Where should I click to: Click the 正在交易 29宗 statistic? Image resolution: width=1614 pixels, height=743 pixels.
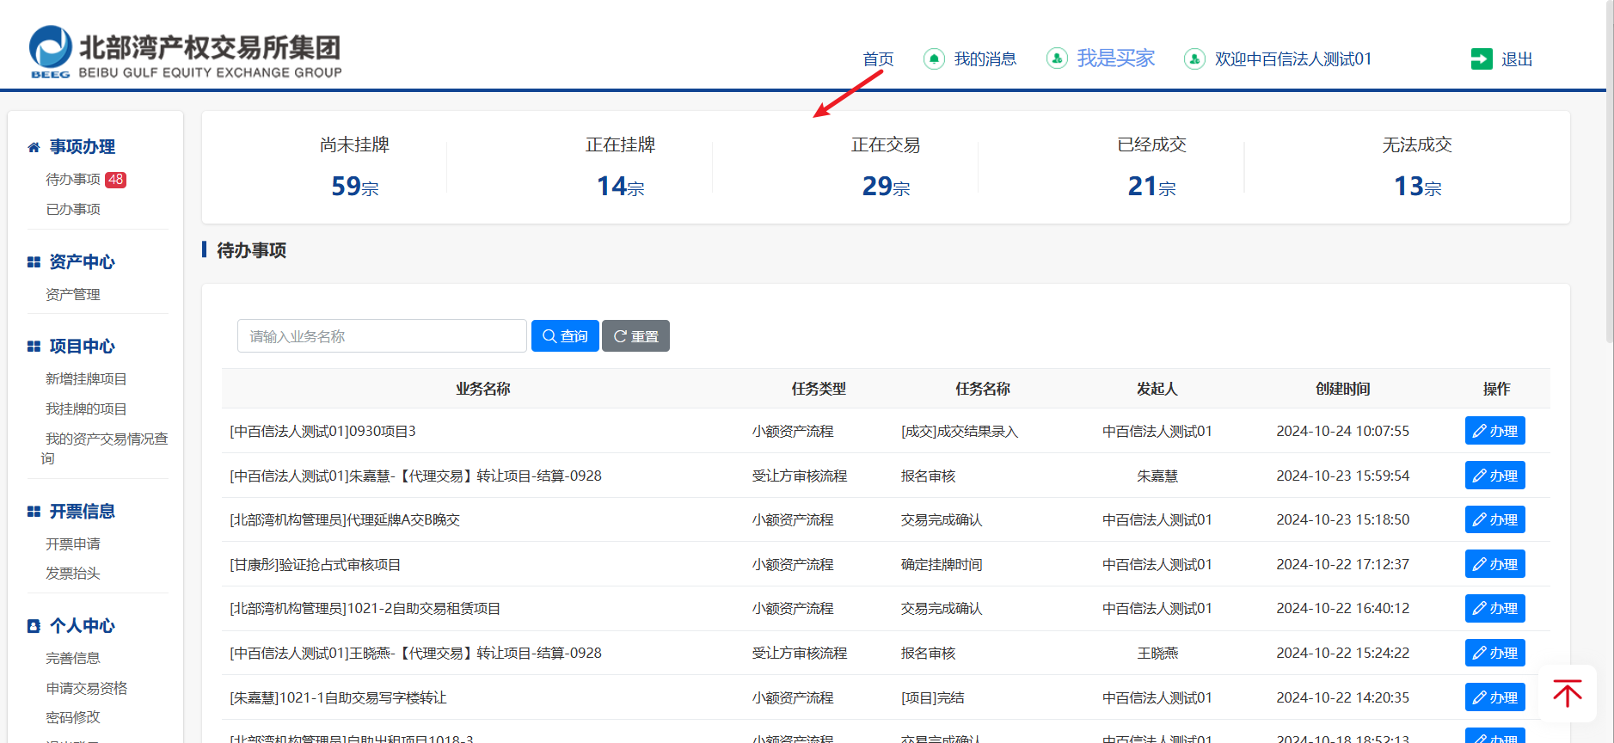[x=886, y=168]
